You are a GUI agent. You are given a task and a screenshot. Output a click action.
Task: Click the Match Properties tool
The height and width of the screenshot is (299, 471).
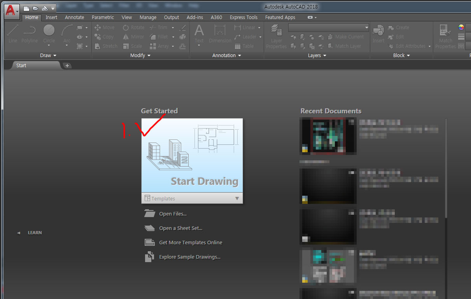click(x=445, y=36)
